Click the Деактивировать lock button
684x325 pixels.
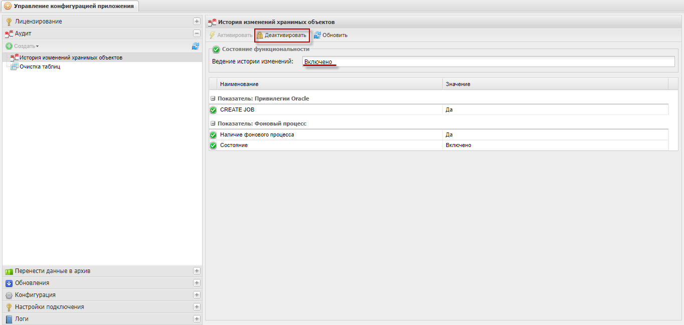click(281, 35)
